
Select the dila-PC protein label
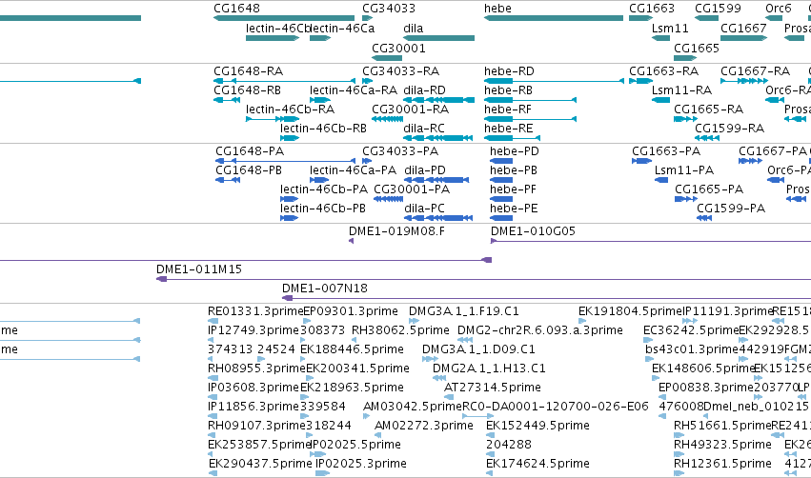tap(424, 209)
